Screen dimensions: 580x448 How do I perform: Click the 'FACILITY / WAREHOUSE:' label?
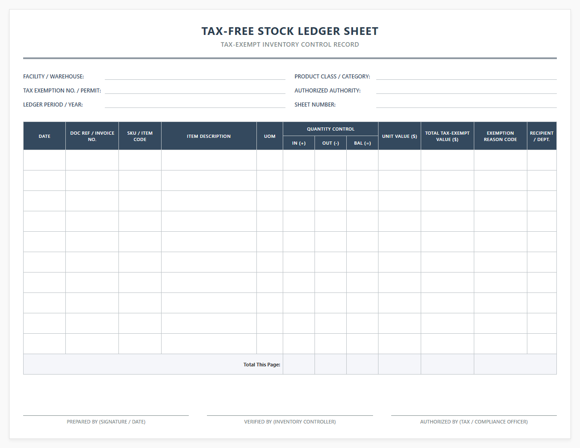tap(54, 77)
